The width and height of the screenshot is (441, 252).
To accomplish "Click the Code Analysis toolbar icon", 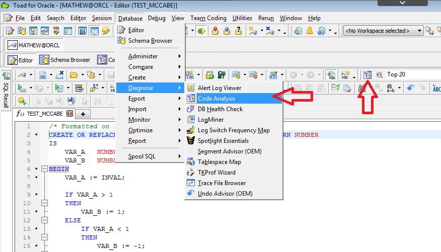I will coord(367,75).
